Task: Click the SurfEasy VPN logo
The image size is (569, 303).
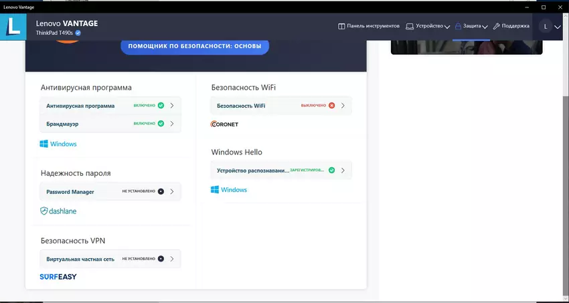Action: coord(58,276)
